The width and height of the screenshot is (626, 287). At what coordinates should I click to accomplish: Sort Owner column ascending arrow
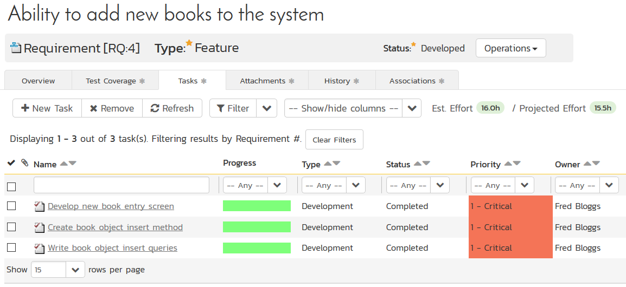pyautogui.click(x=587, y=164)
